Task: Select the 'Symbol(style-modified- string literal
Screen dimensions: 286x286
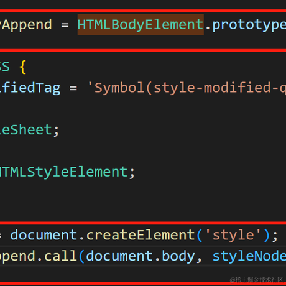Action: click(x=187, y=88)
